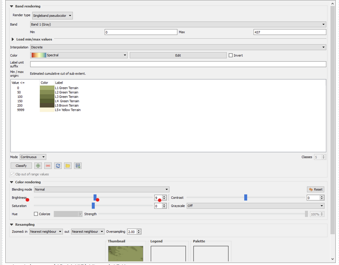
Task: Load a color map from file
Action: 67,166
